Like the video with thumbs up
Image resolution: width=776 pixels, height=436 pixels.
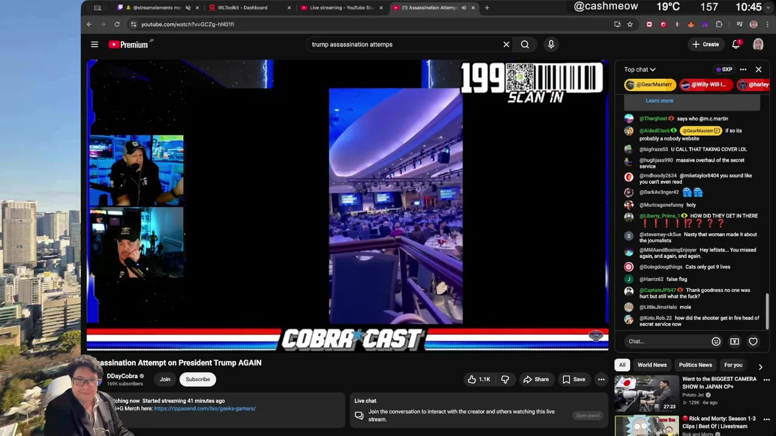point(479,380)
